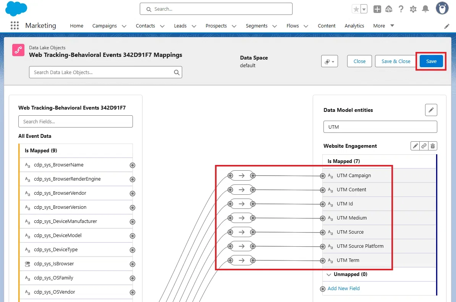
Task: Collapse the Unmapped (0) section
Action: coord(329,275)
